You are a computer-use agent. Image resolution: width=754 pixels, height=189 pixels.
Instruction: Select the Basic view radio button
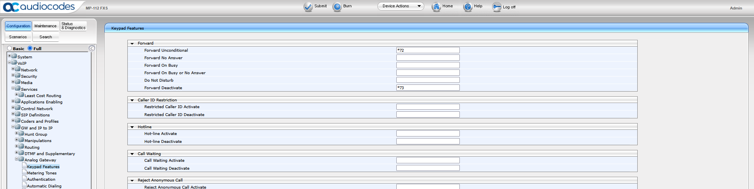[x=9, y=49]
